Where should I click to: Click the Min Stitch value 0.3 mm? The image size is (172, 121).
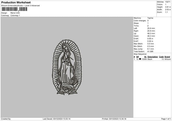pos(150,46)
